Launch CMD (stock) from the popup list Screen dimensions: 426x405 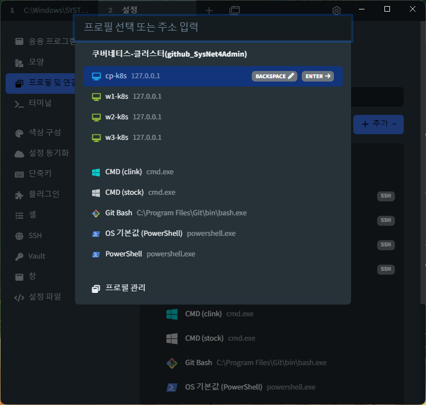[213, 193]
